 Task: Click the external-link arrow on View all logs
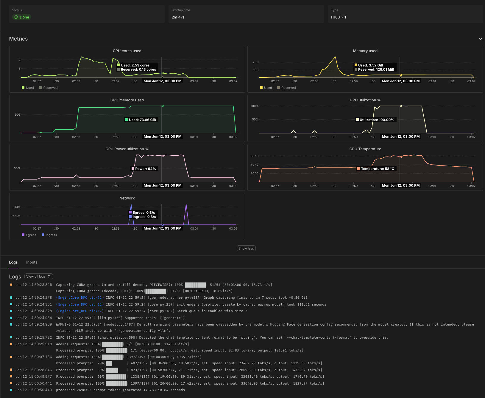(49, 276)
